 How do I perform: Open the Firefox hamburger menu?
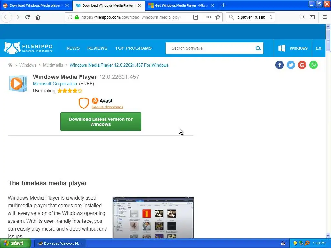click(x=325, y=17)
